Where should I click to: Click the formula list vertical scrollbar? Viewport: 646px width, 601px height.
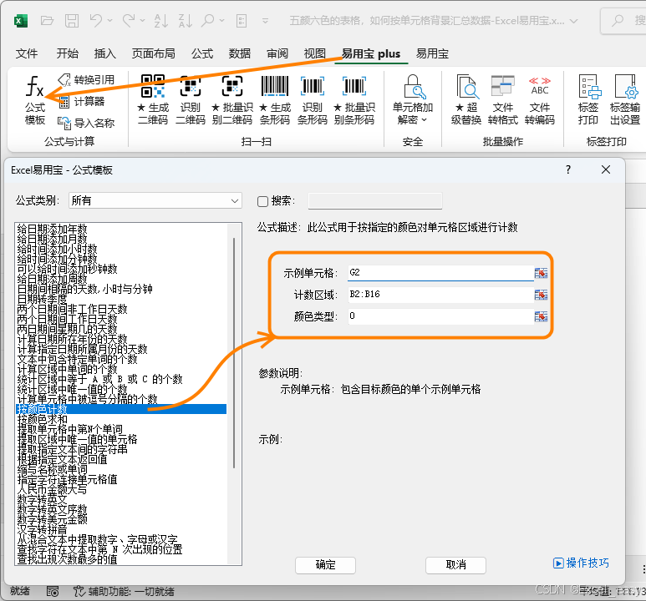click(234, 352)
